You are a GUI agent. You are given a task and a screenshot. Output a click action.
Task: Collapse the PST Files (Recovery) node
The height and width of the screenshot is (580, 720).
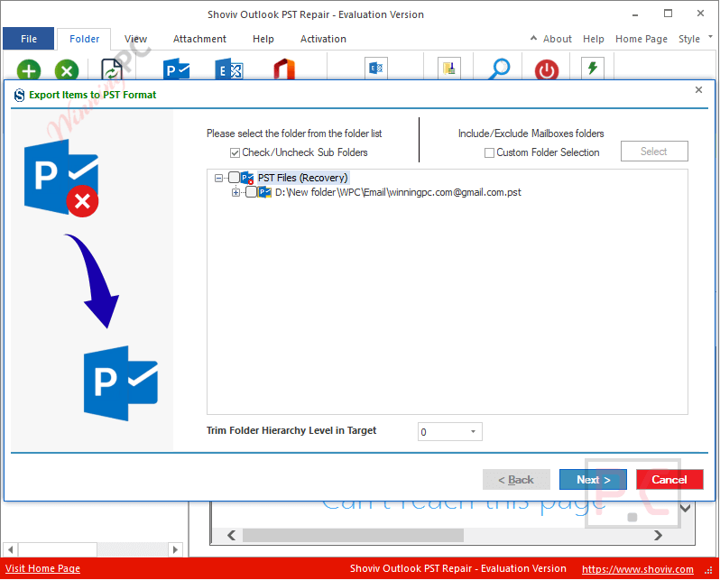(218, 178)
